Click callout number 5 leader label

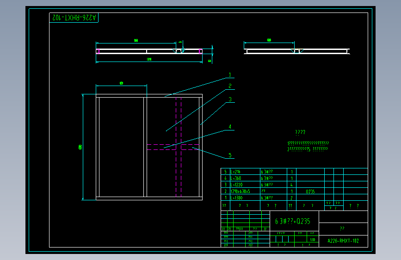tap(230, 155)
